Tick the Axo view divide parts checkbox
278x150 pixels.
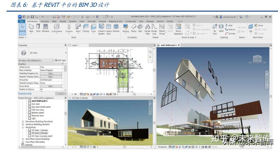(30, 107)
